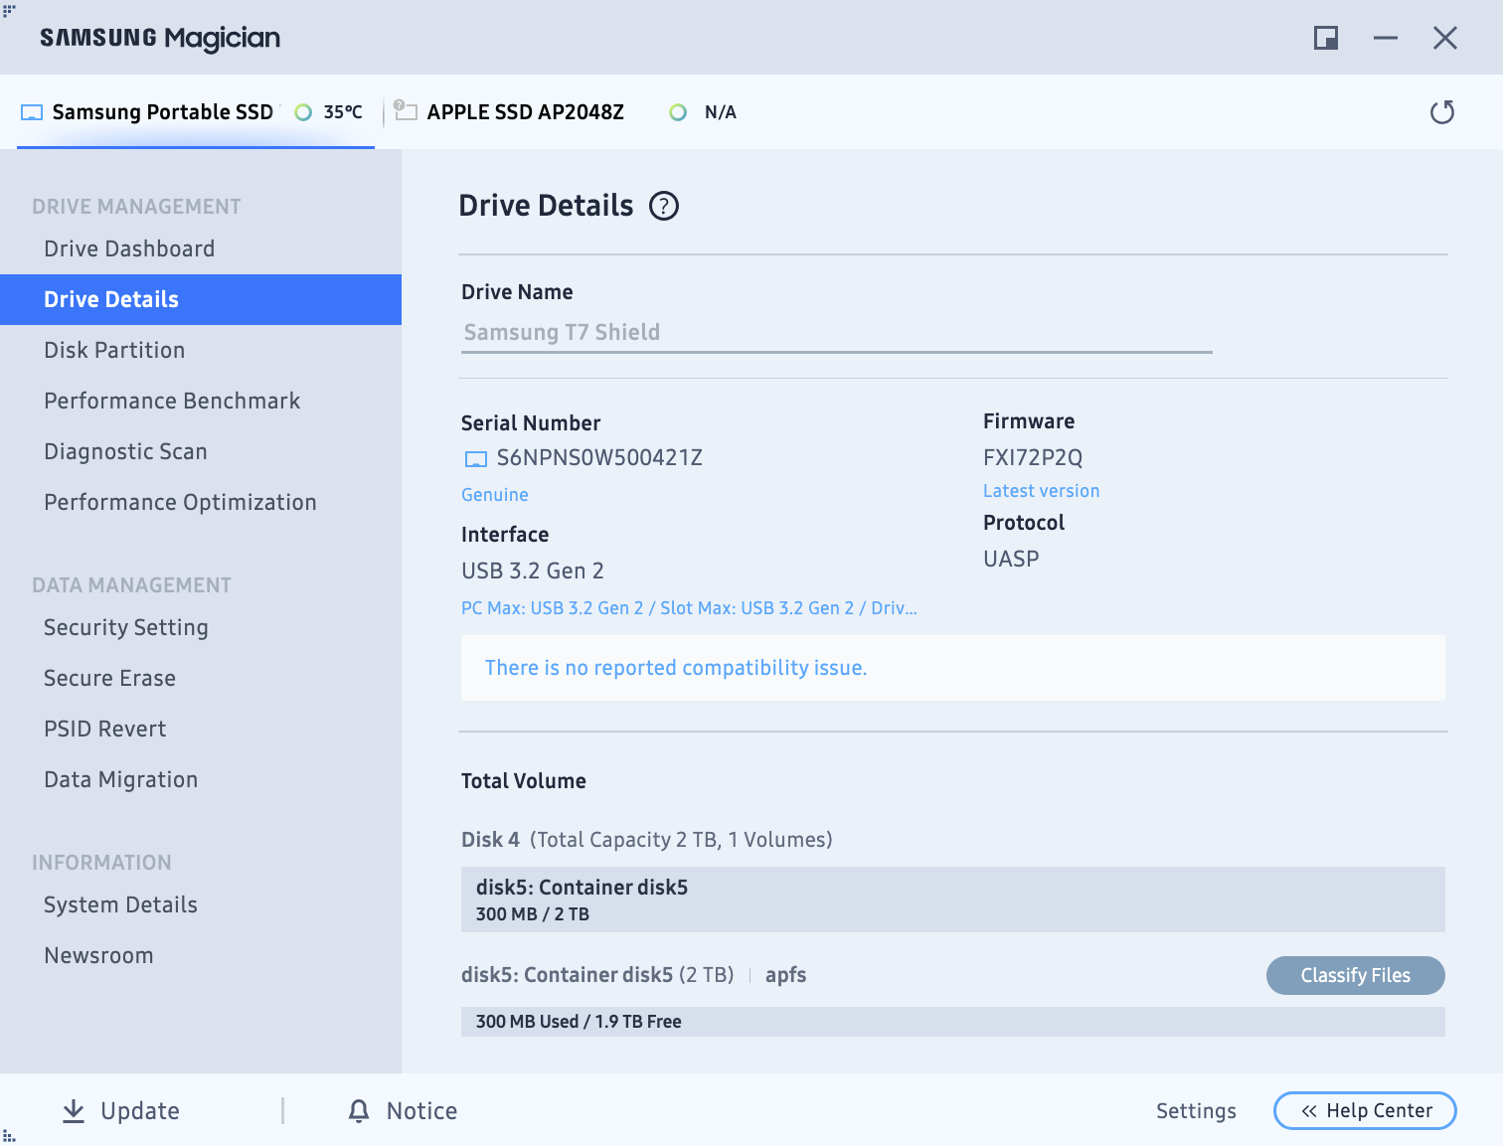Click the Samsung SSD health ring icon

(303, 112)
